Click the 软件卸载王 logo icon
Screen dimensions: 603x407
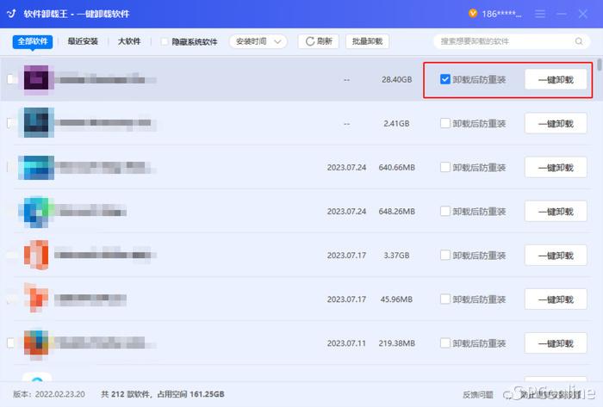(x=11, y=14)
